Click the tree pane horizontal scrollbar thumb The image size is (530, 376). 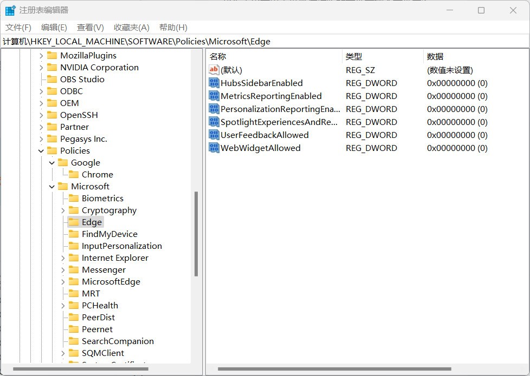(x=80, y=369)
